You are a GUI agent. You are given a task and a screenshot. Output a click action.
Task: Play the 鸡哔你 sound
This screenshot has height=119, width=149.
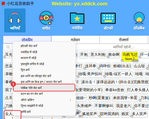click(105, 66)
